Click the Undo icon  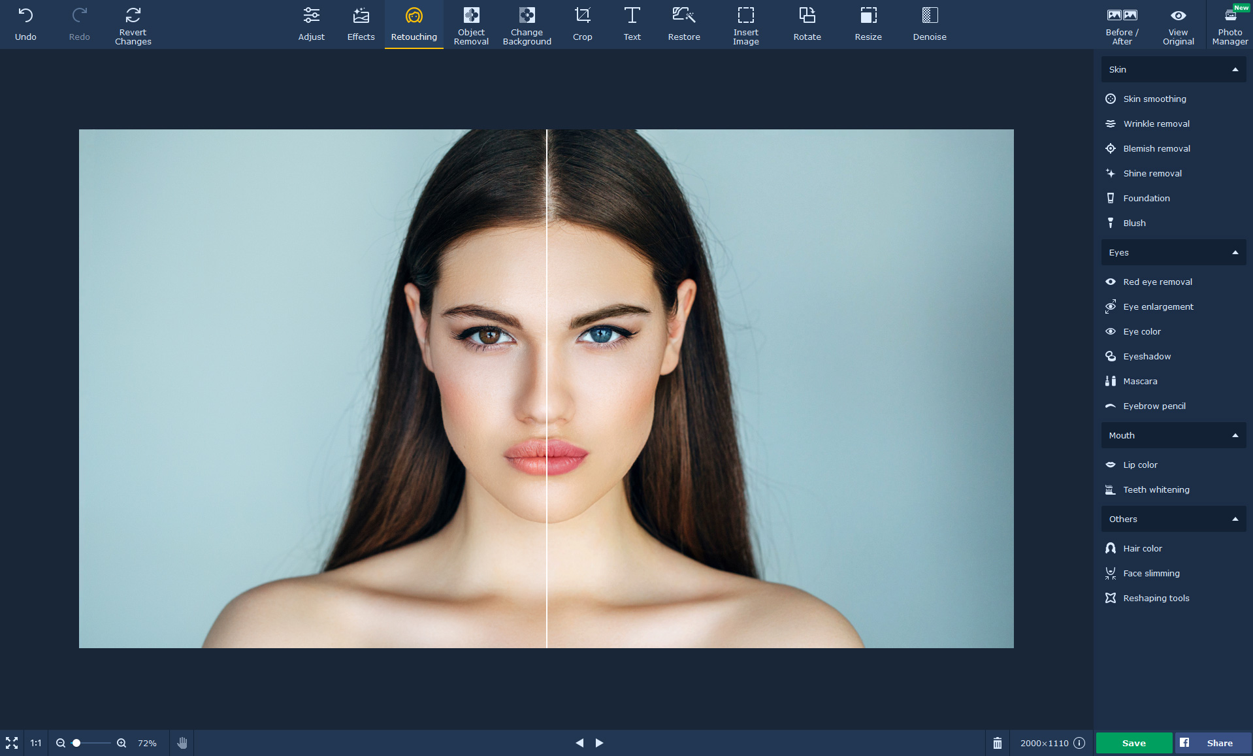coord(25,24)
